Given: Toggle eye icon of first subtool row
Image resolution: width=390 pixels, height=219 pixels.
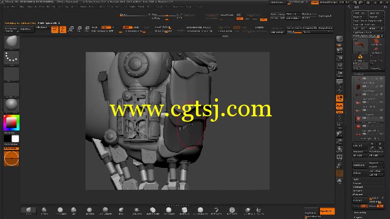Looking at the screenshot, I should [x=381, y=79].
